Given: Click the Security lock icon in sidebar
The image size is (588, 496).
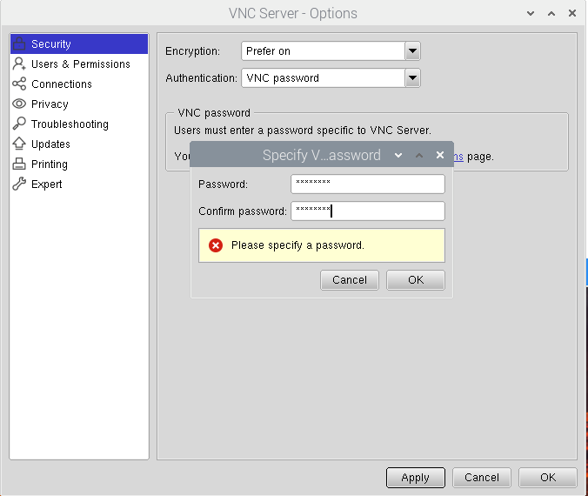Looking at the screenshot, I should point(19,44).
